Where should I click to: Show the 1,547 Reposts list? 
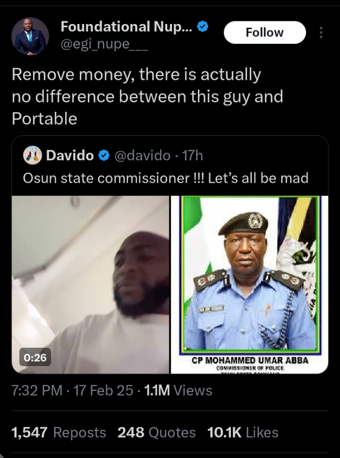(58, 432)
